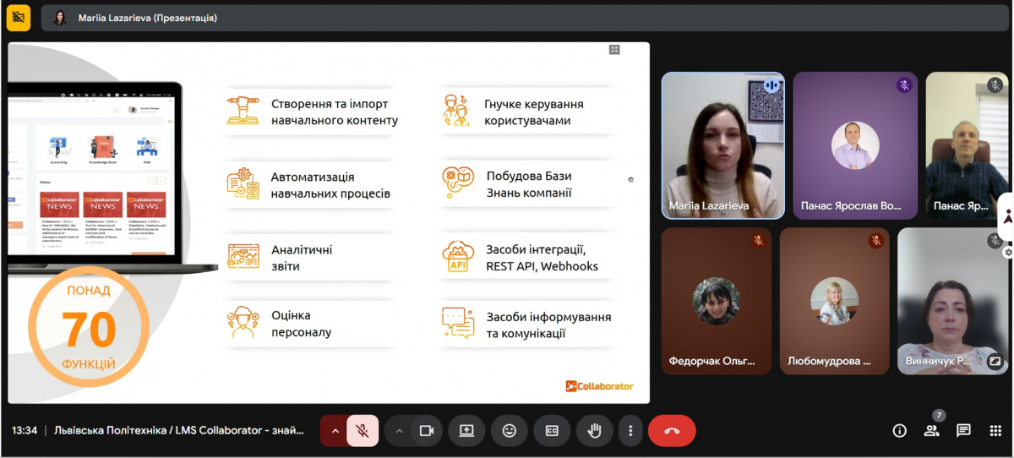The image size is (1014, 458).
Task: Click the 'Mariia Lazarieva (Презентація)' title
Action: click(148, 18)
